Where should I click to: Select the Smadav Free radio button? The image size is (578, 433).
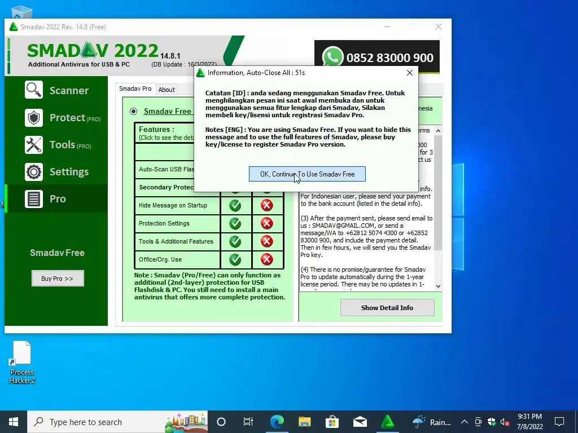point(133,111)
